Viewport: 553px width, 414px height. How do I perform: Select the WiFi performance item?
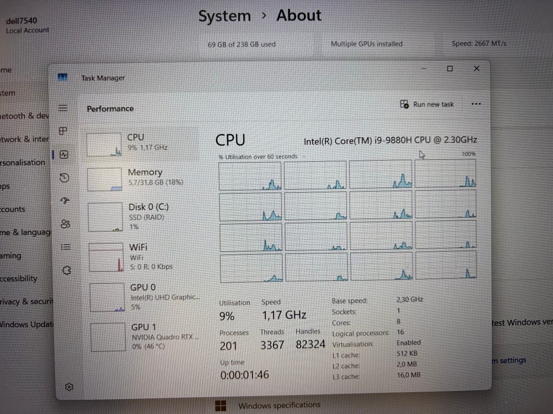[144, 256]
